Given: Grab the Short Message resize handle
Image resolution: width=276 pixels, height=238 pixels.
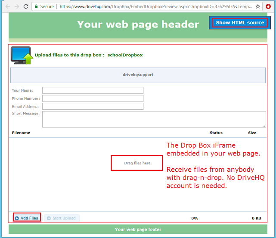Looking at the screenshot, I should click(x=264, y=125).
